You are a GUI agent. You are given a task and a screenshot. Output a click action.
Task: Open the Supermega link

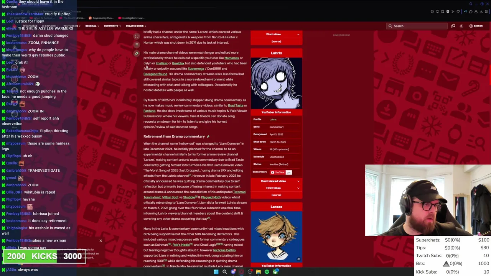coord(196,69)
